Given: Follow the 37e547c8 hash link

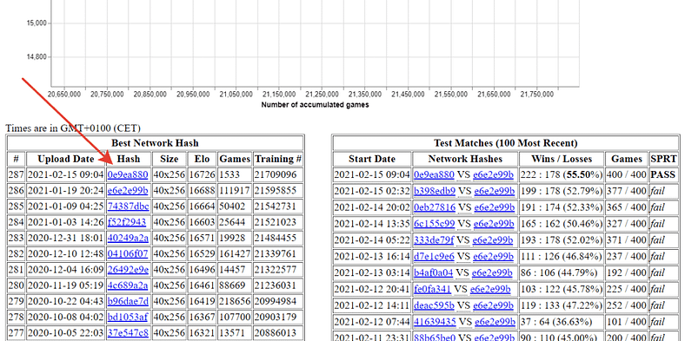Looking at the screenshot, I should pos(128,332).
